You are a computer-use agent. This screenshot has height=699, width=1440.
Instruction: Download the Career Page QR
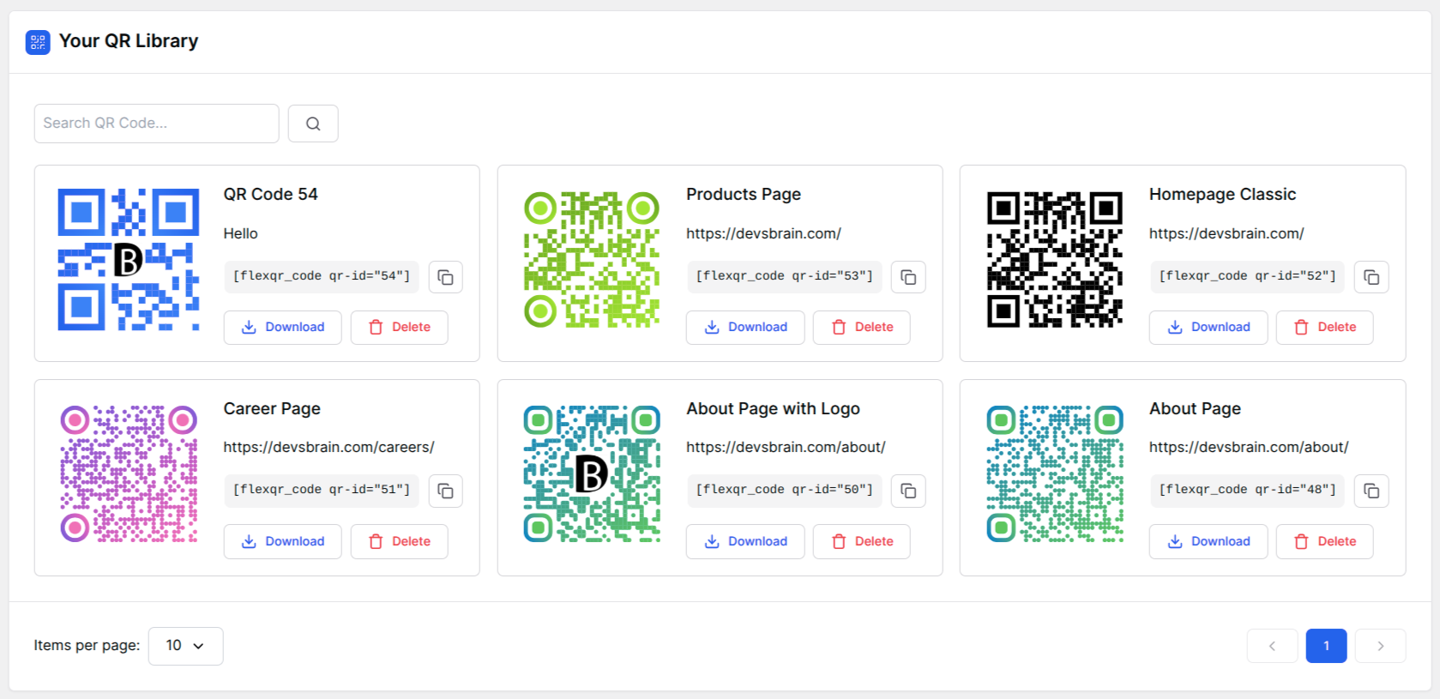(x=283, y=541)
